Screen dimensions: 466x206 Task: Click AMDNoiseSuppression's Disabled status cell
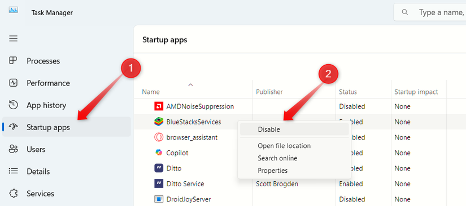pyautogui.click(x=352, y=106)
